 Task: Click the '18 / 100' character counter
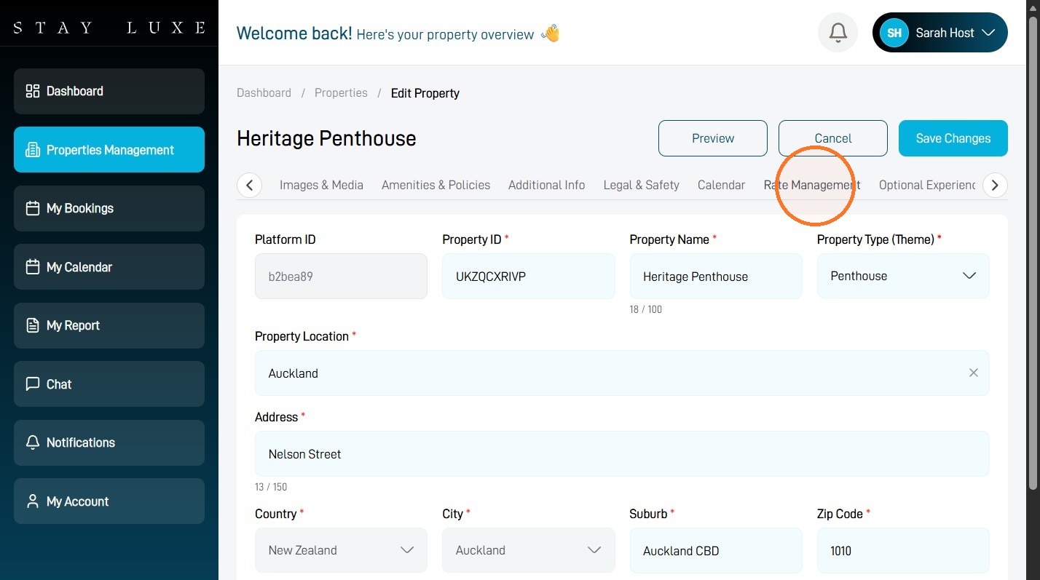646,309
